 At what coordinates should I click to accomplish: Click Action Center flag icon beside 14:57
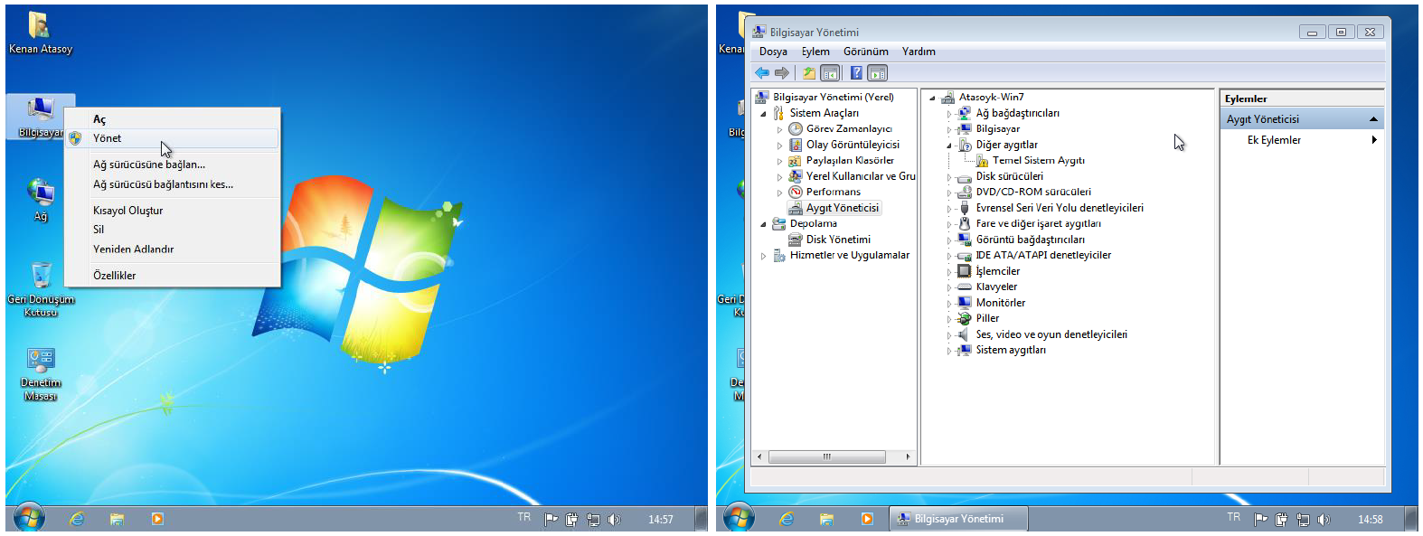click(551, 520)
